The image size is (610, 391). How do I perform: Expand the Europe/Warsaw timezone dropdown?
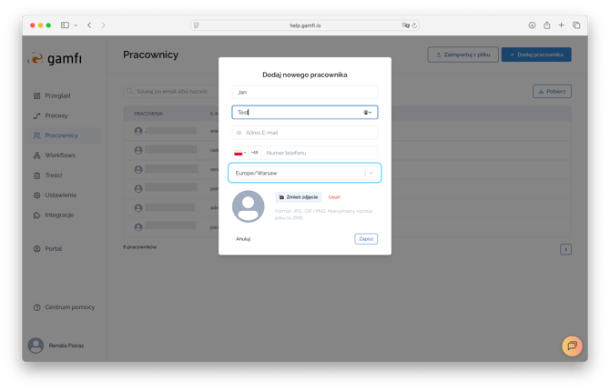pyautogui.click(x=371, y=173)
